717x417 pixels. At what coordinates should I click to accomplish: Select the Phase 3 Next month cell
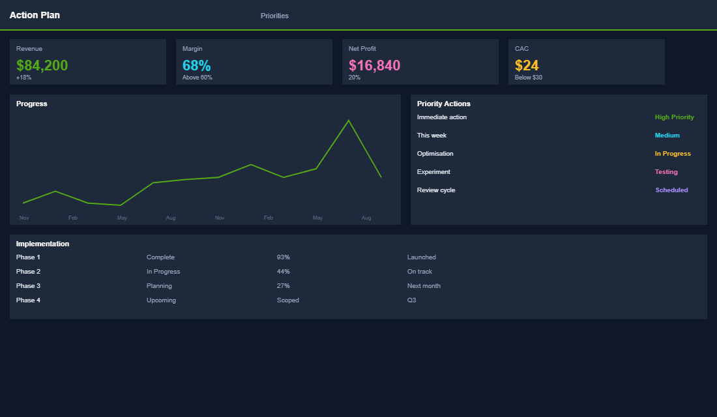point(424,286)
